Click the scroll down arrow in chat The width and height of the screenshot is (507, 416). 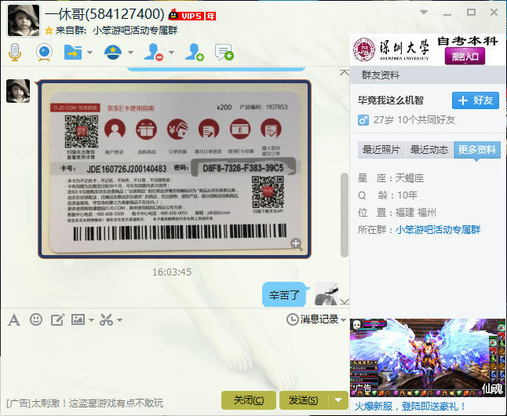(345, 301)
